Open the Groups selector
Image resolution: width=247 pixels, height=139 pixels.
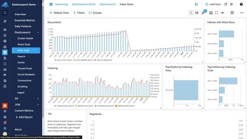click(x=95, y=13)
